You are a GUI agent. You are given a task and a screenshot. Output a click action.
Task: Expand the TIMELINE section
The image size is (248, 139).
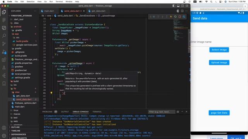(x=15, y=131)
